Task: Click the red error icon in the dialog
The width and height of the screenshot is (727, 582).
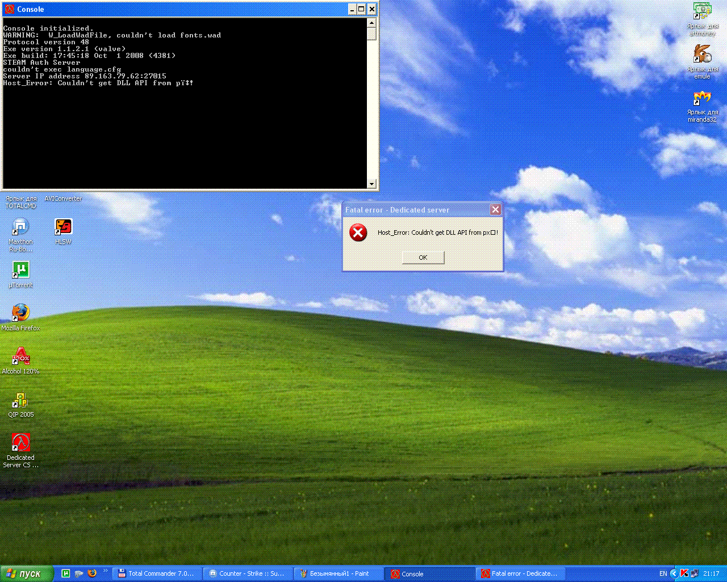Action: [x=358, y=232]
